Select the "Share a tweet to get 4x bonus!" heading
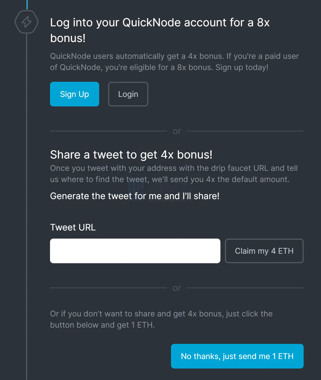 [x=131, y=155]
